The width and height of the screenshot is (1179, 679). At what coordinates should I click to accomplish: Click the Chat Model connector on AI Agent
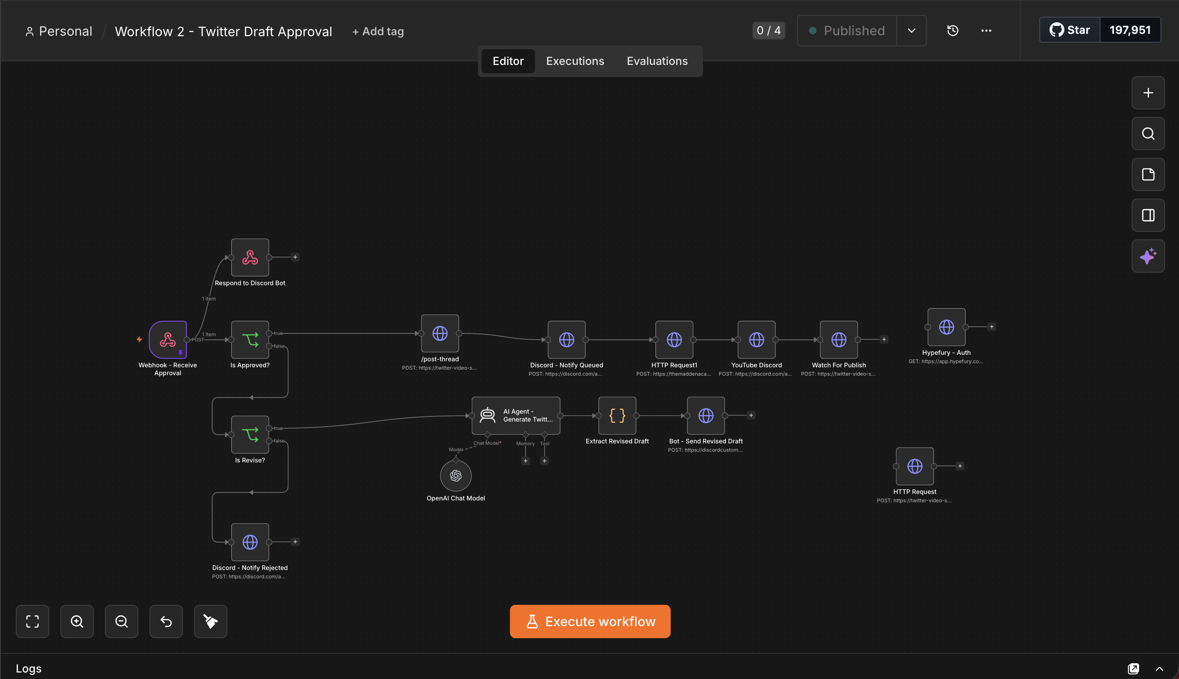[x=487, y=435]
